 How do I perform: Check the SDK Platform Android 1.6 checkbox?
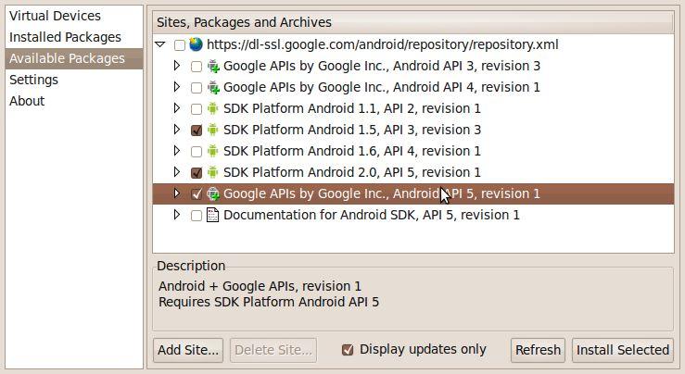(196, 152)
